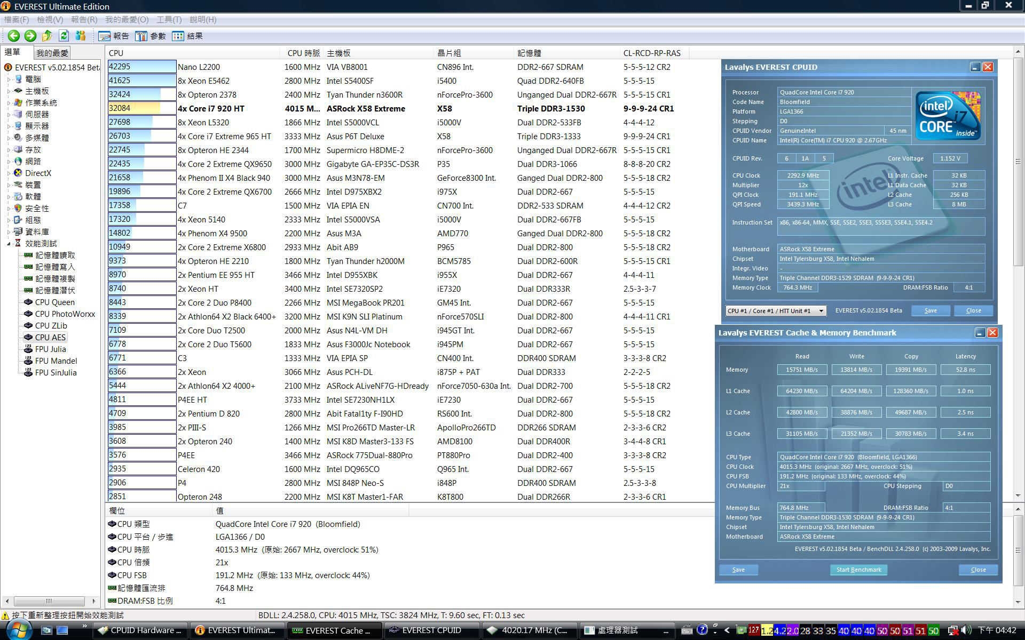Select the 記憶體複製 memory copy benchmark
Viewport: 1025px width, 640px height.
tap(55, 278)
